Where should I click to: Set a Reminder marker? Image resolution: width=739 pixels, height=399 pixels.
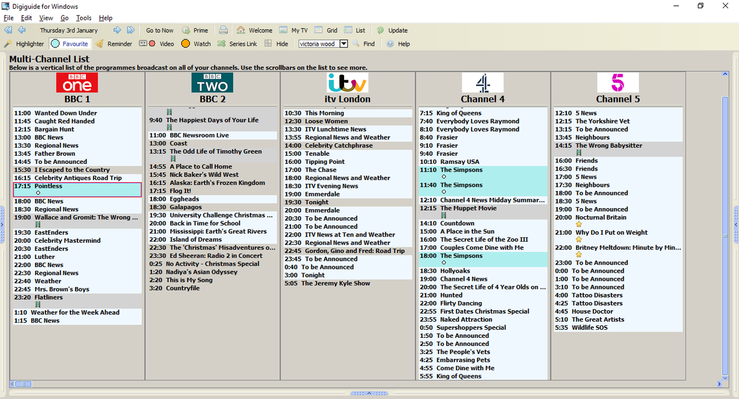coord(114,44)
